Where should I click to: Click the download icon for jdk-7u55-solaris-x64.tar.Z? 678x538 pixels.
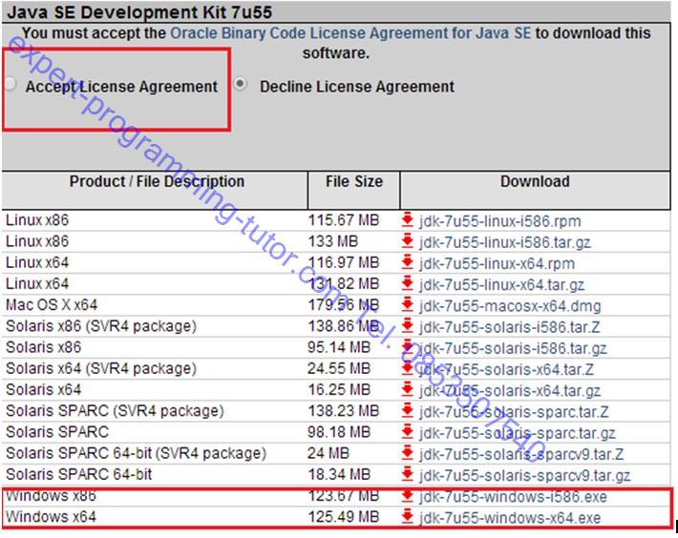408,368
